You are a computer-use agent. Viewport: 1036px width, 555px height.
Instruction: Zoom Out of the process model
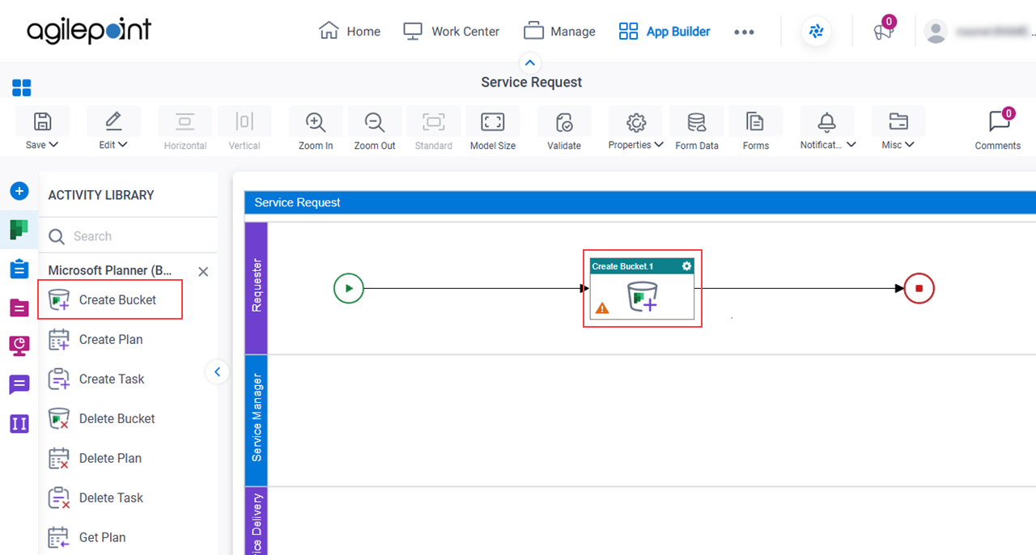375,122
